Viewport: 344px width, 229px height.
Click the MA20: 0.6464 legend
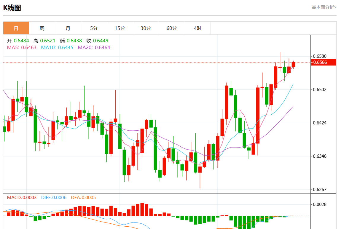coord(94,47)
